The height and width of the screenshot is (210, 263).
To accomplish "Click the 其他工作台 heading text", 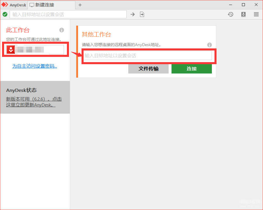I will (96, 34).
